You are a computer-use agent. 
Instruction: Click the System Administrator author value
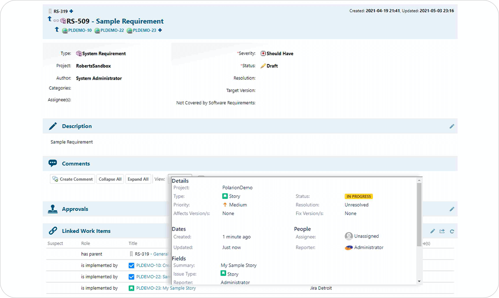pyautogui.click(x=99, y=78)
